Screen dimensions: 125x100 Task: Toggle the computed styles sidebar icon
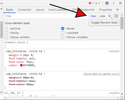coord(116,16)
